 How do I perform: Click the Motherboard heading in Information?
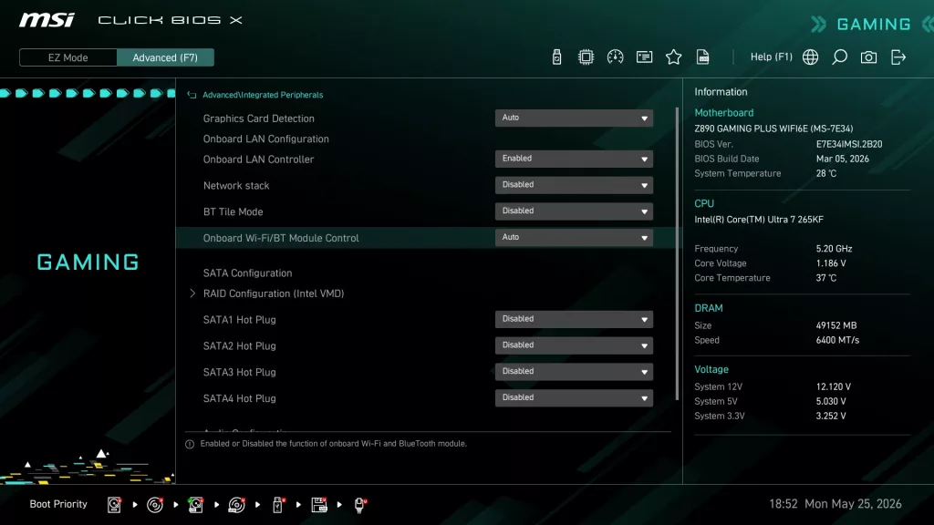click(x=723, y=112)
